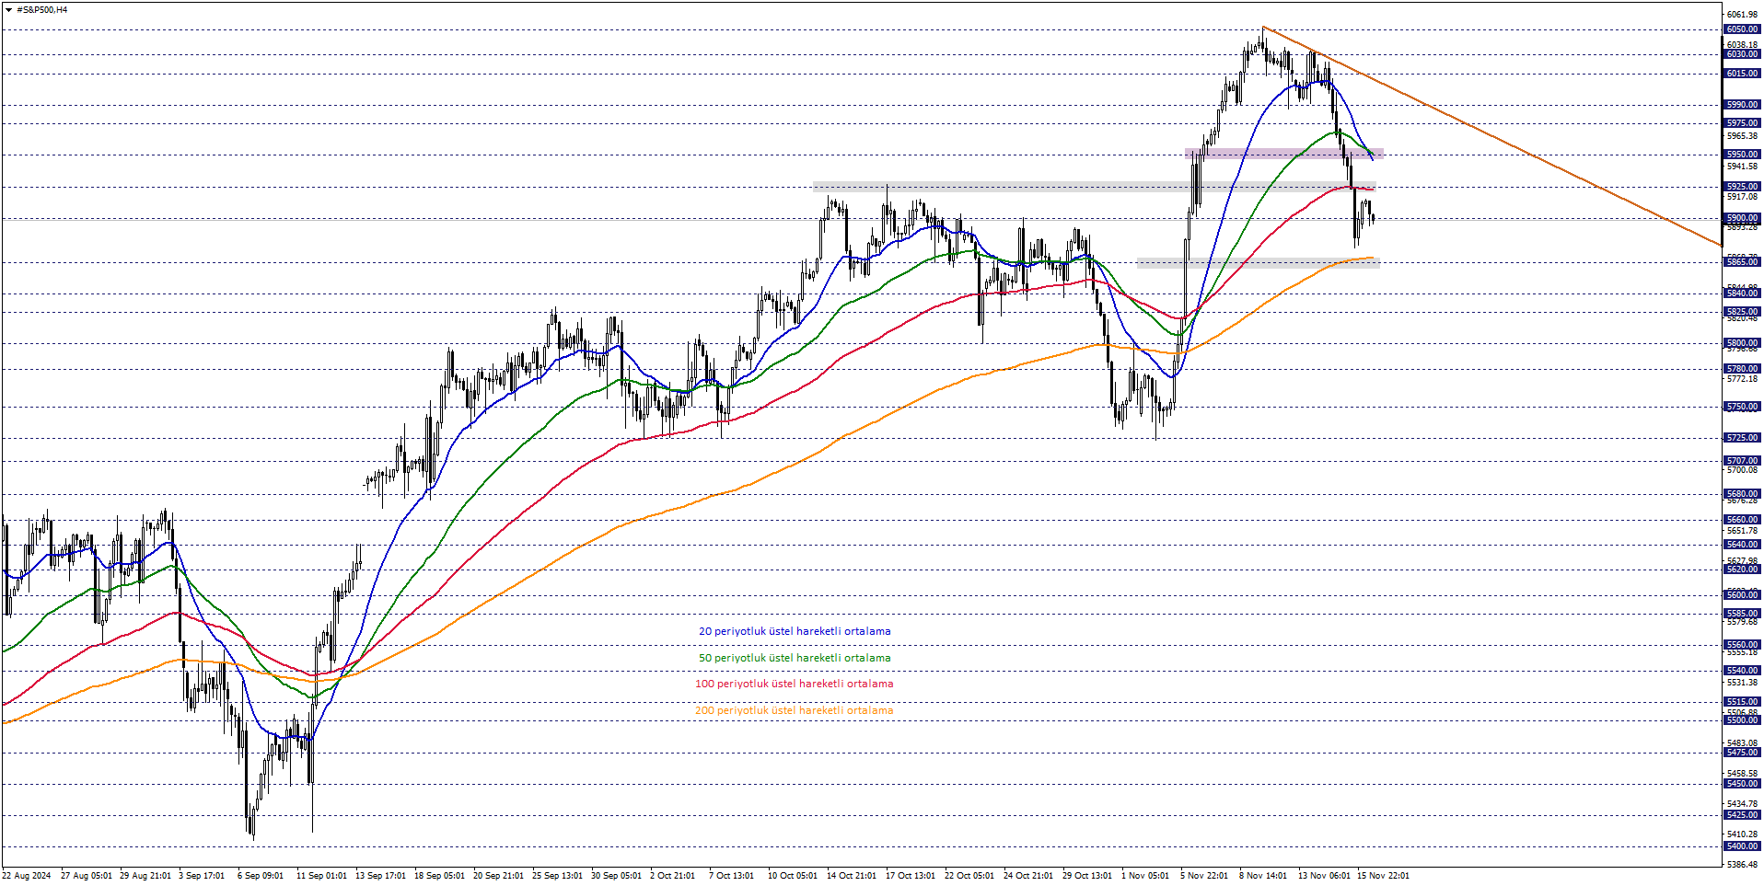Click the 8 Nov 14:01 time axis label
The image size is (1764, 886).
click(x=1263, y=876)
